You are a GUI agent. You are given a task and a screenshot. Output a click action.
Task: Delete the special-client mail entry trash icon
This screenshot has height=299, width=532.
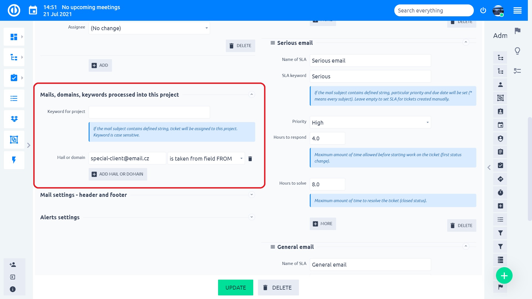[250, 159]
